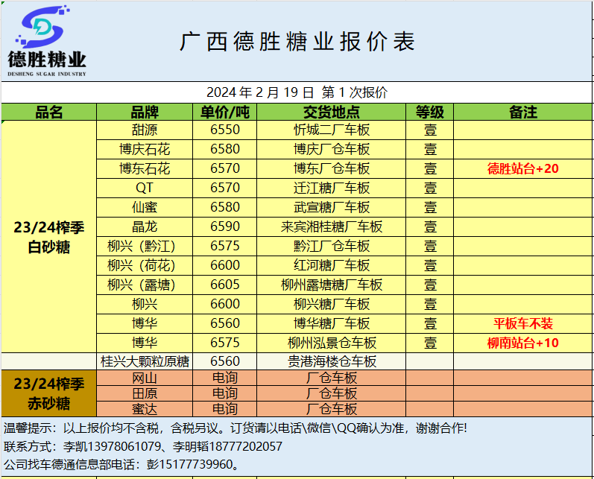Click the quote date row for 2024年2月19日
594x479 pixels.
click(x=297, y=92)
